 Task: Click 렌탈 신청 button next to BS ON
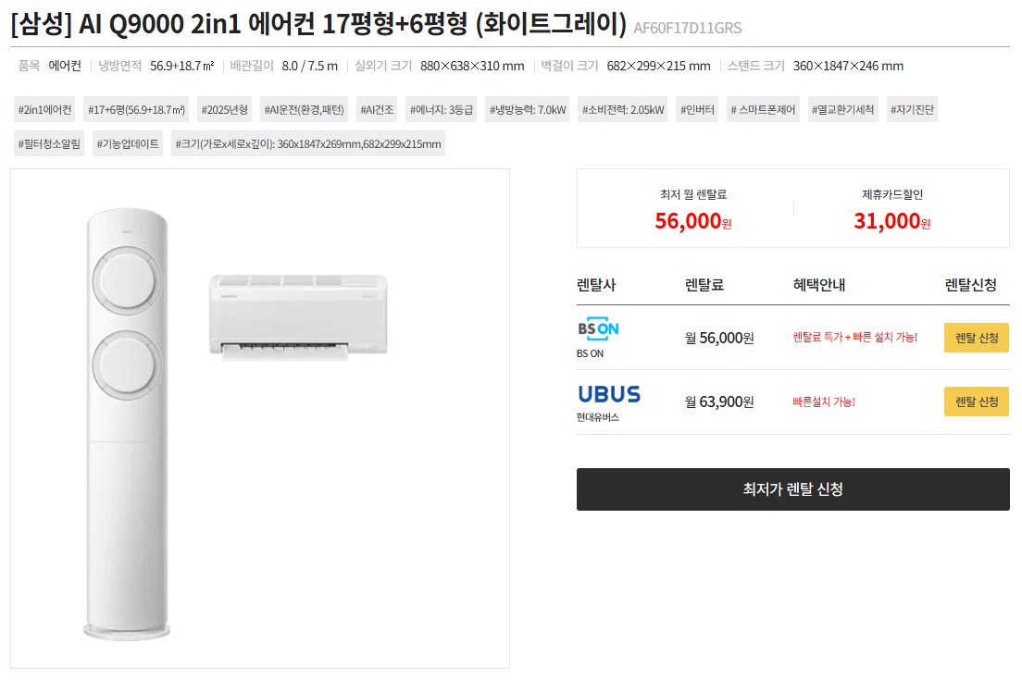pyautogui.click(x=976, y=338)
